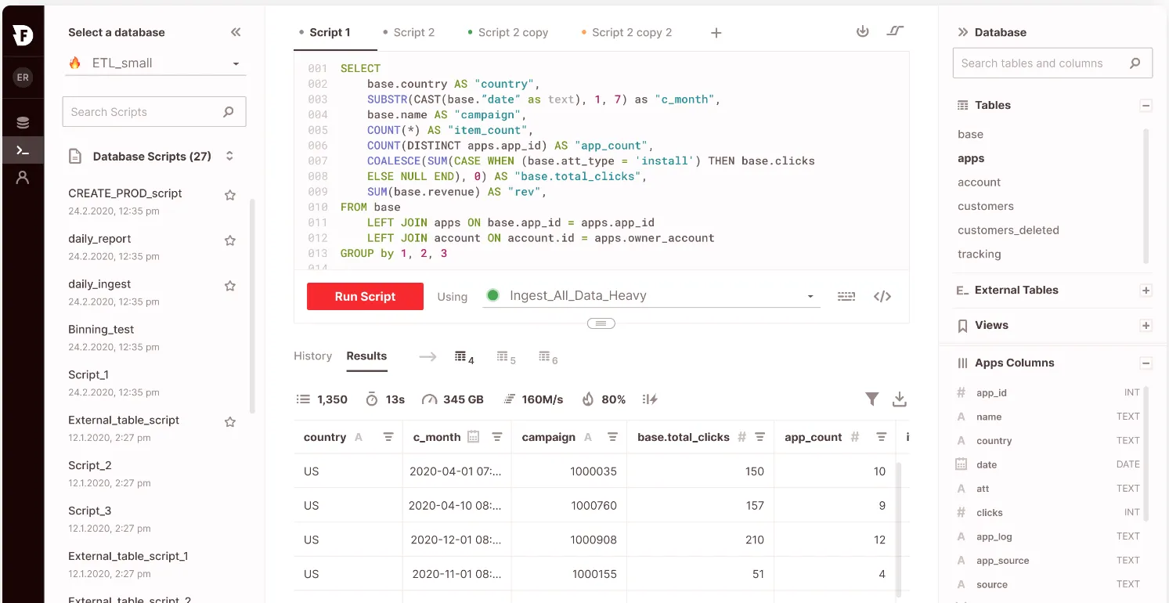Select the account table
1169x603 pixels.
pyautogui.click(x=979, y=182)
